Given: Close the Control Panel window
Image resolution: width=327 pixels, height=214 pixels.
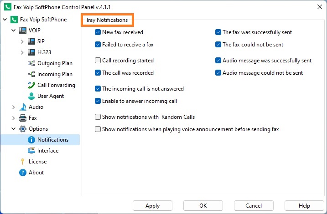Looking at the screenshot, I should (320, 7).
